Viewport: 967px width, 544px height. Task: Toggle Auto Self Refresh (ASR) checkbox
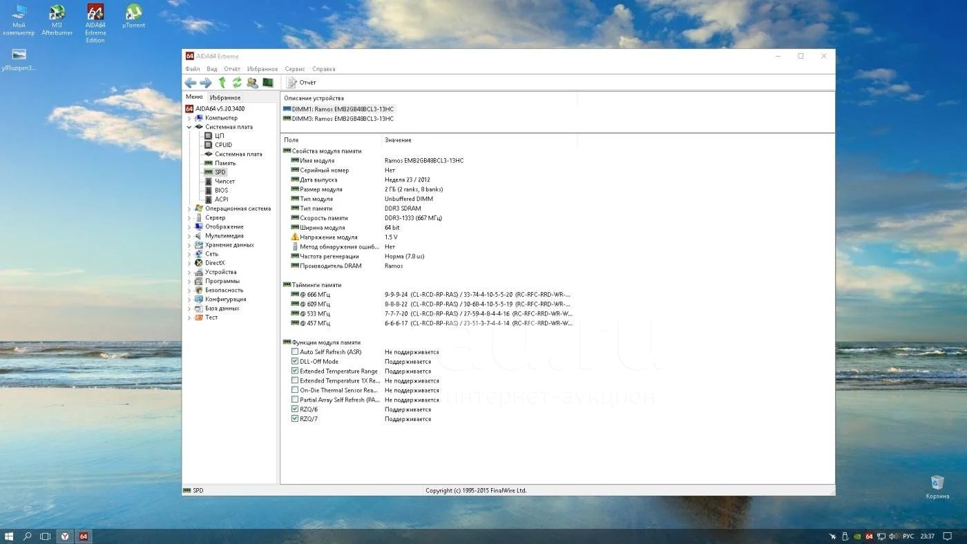point(295,352)
